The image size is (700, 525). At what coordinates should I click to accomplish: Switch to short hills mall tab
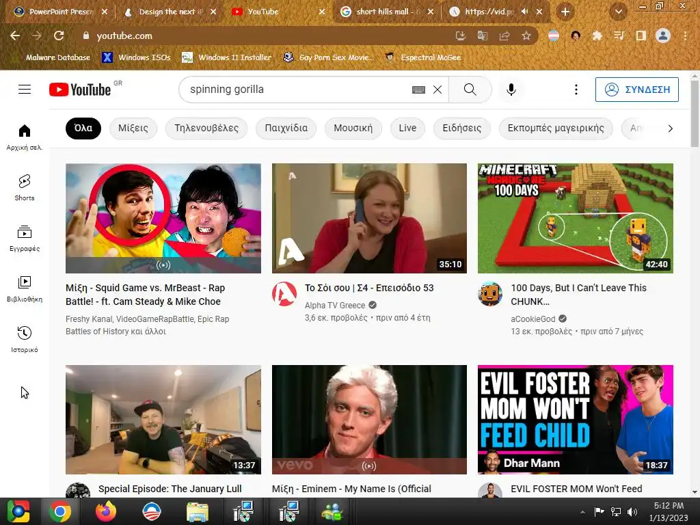click(388, 12)
